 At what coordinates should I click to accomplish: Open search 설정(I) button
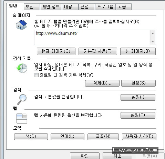click(x=138, y=97)
